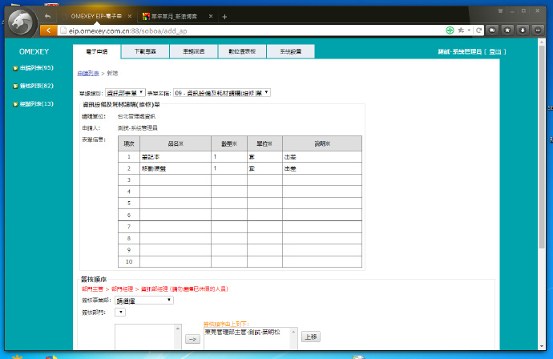Screen dimensions: 553x359
Task: Click the skin icon in title bar
Action: tap(500, 11)
